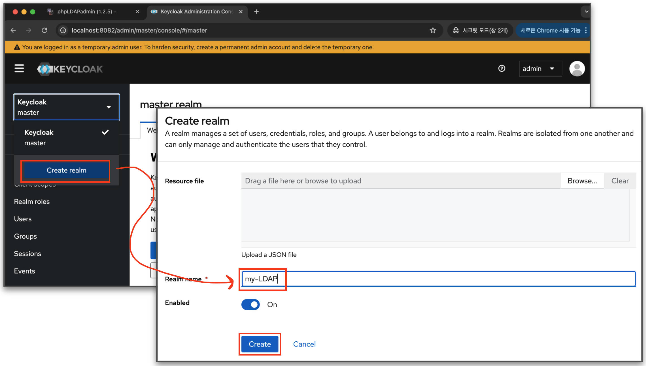Reload the page
The image size is (646, 366).
(x=44, y=30)
